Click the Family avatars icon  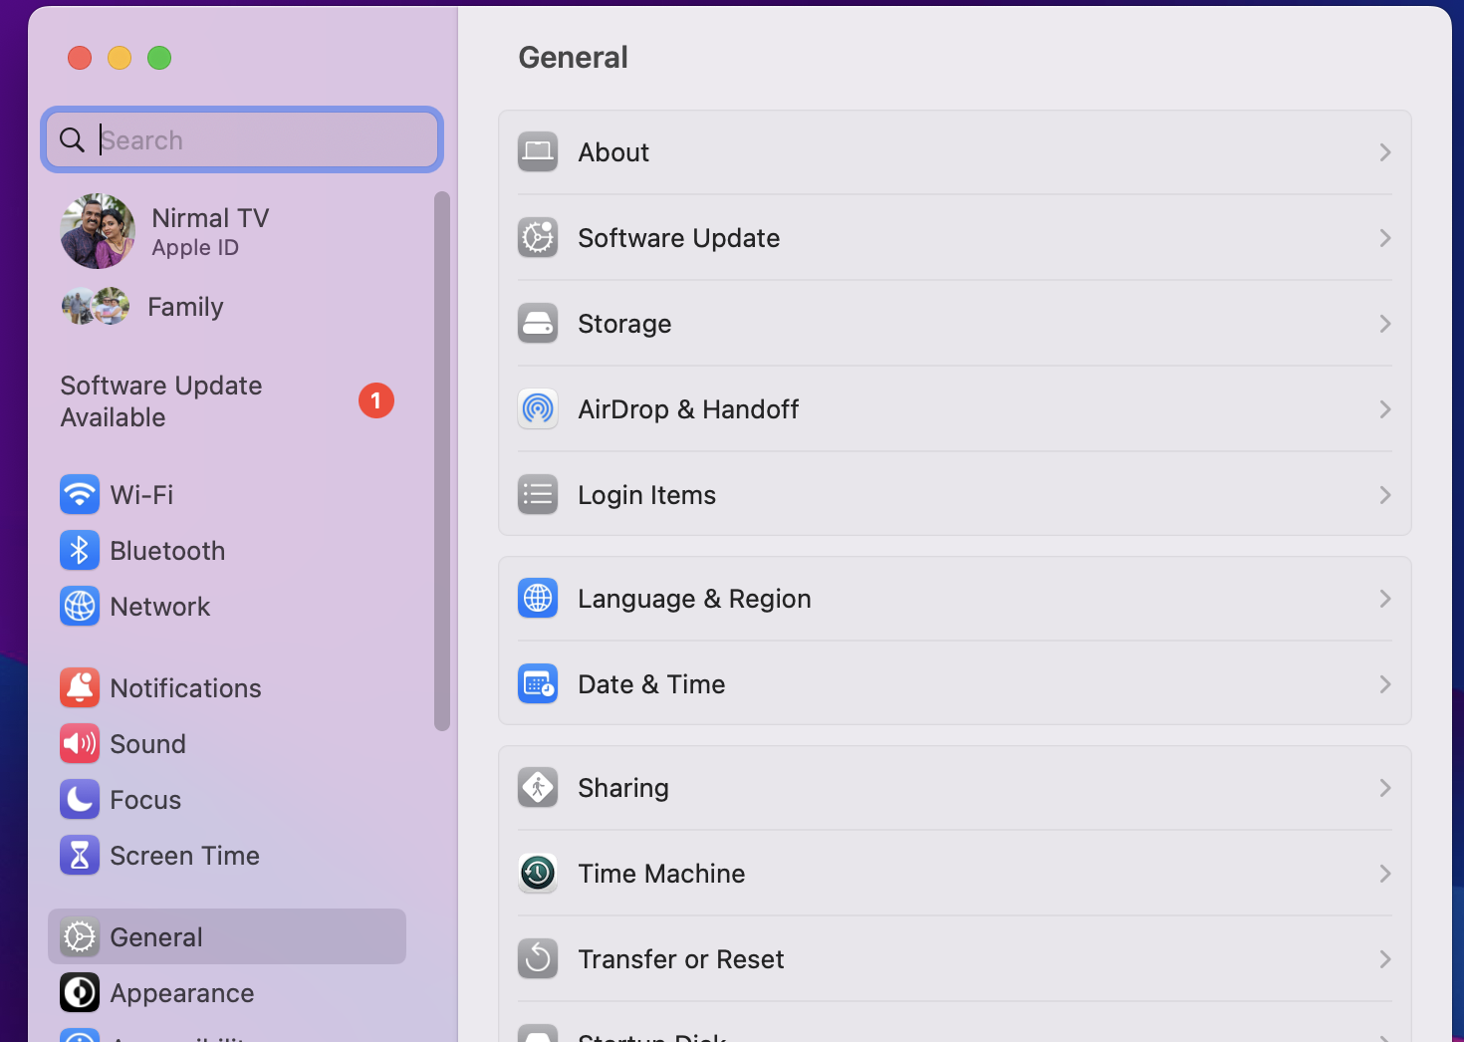[96, 306]
